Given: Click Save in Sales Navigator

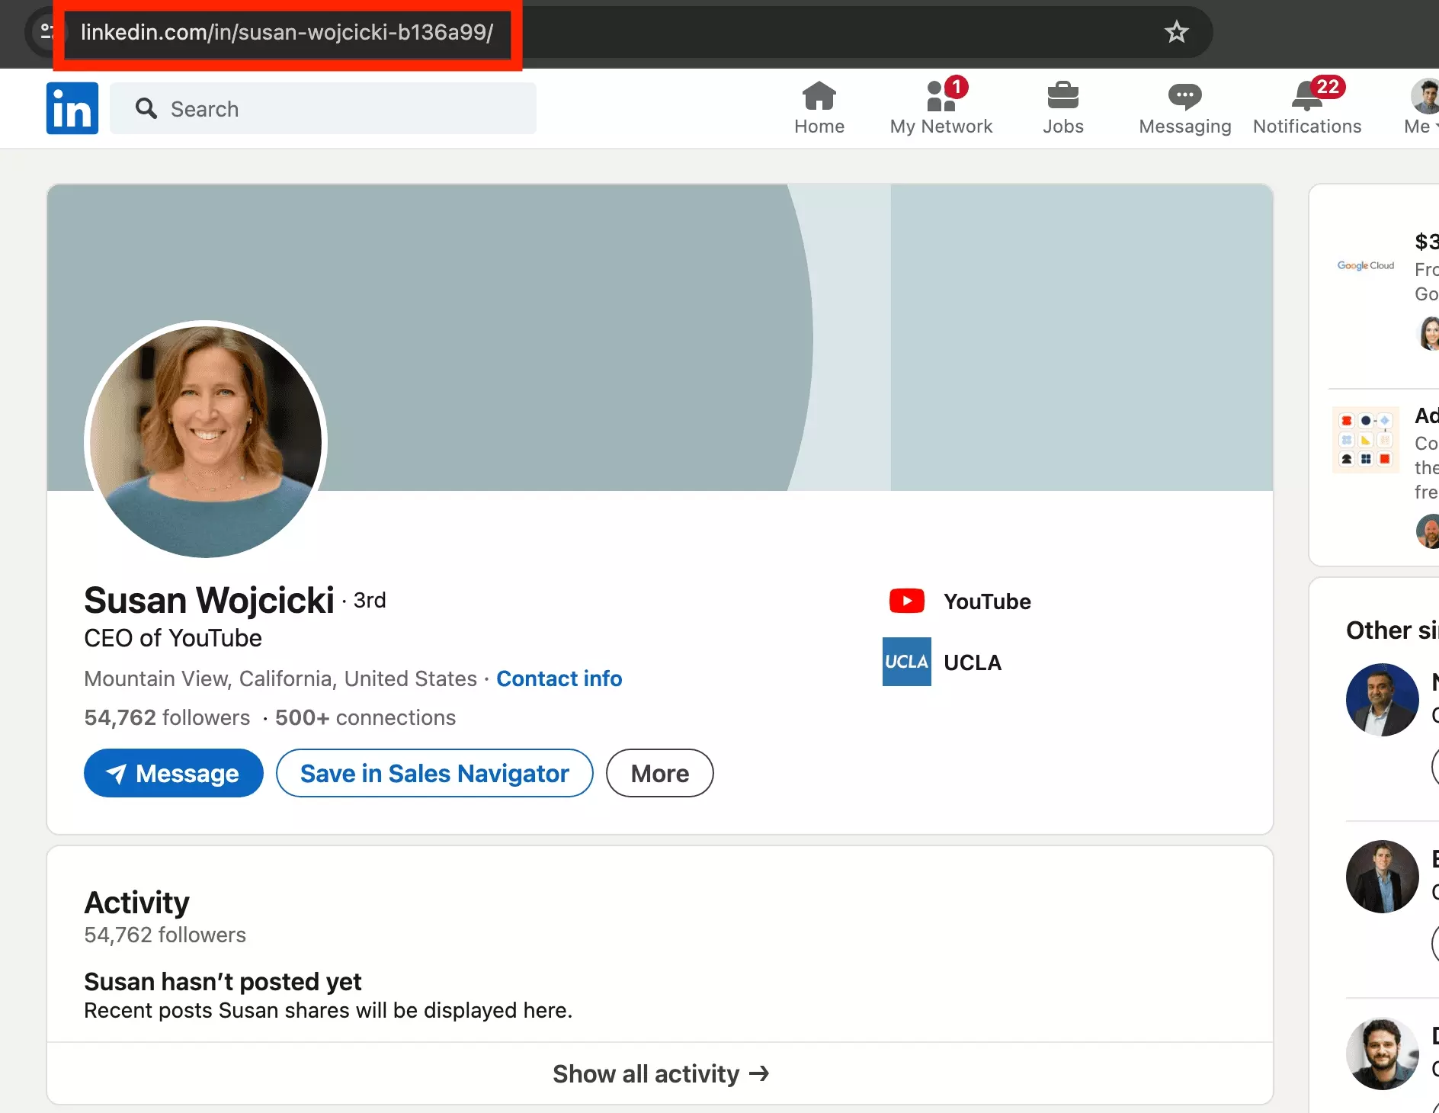Looking at the screenshot, I should click(434, 773).
